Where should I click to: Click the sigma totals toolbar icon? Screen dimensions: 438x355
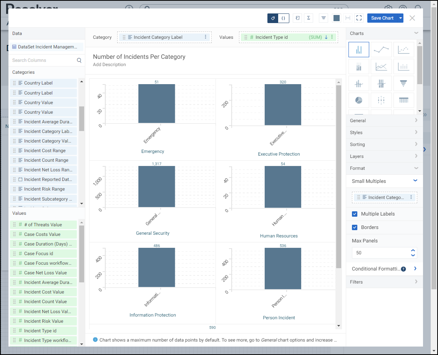(309, 18)
